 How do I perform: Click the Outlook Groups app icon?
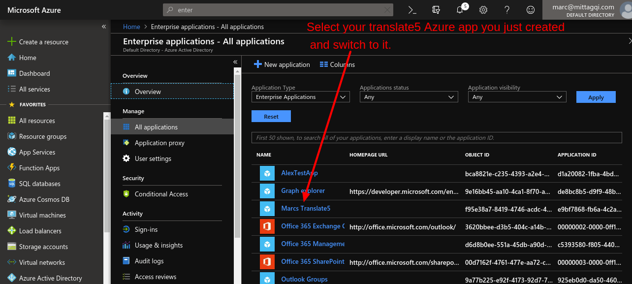[x=267, y=279]
